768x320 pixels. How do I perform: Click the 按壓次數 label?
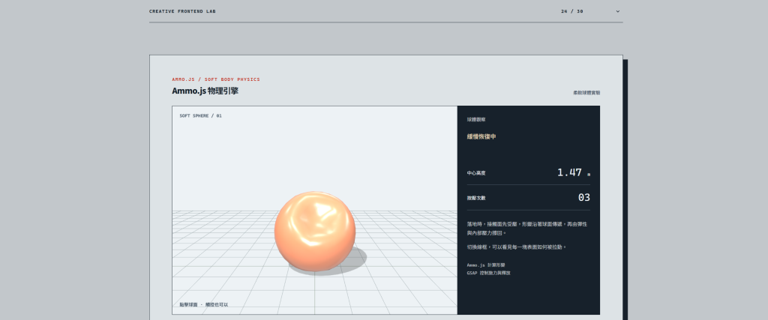[476, 198]
